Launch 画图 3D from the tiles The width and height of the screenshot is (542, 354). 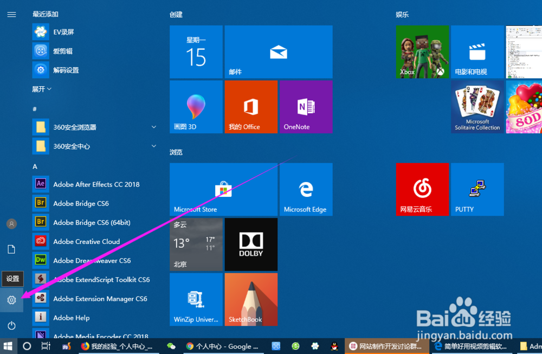pos(196,106)
